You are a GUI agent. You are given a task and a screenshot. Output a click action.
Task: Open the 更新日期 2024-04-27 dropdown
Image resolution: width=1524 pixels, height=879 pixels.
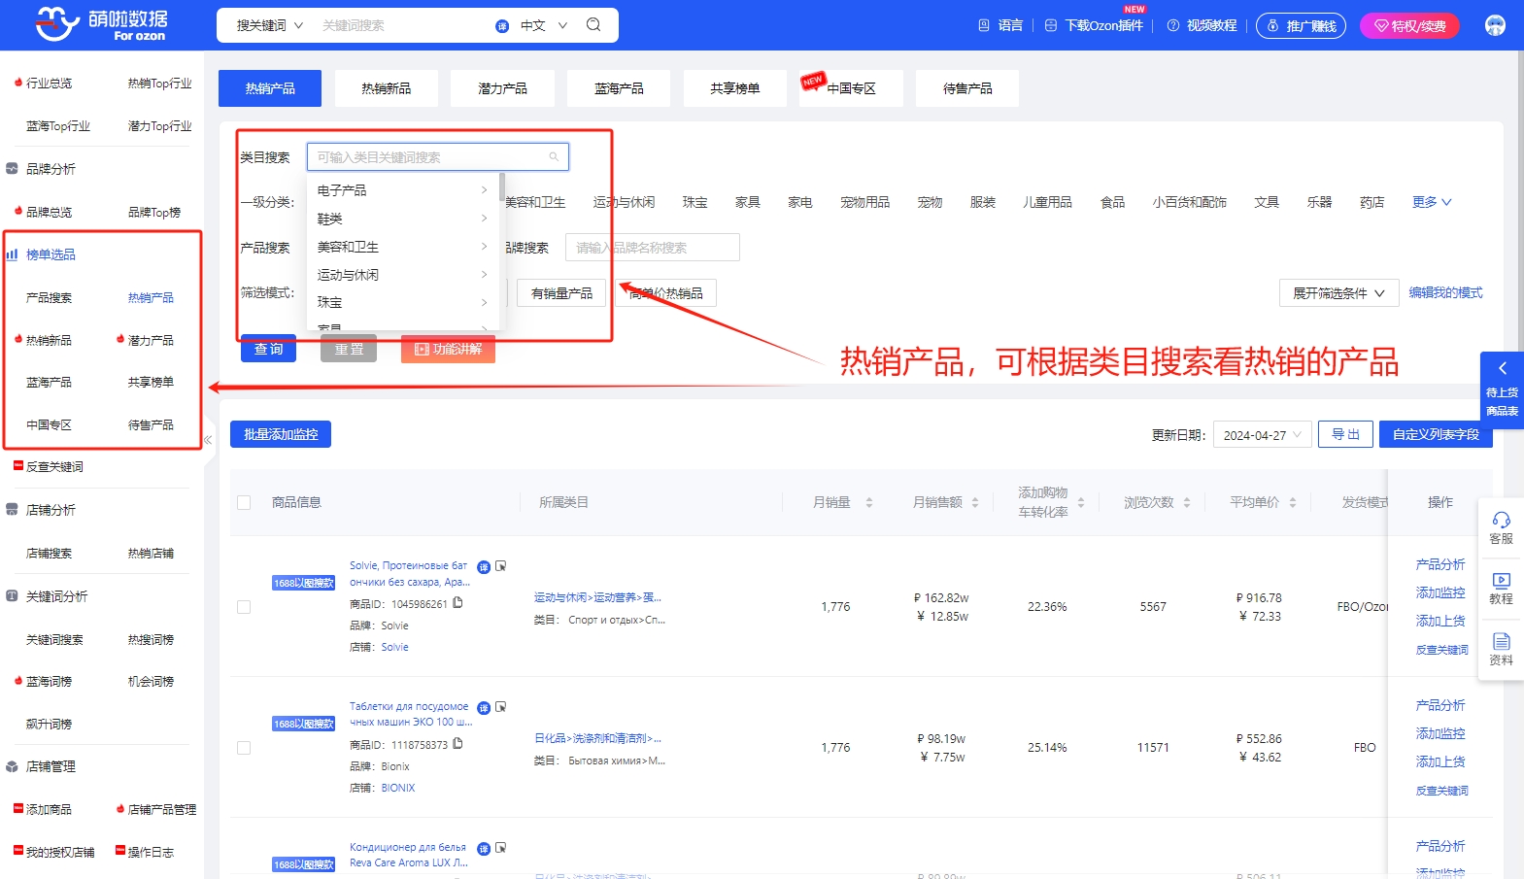(1263, 435)
